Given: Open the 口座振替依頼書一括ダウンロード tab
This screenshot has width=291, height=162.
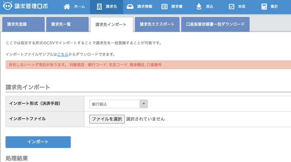Looking at the screenshot, I should point(215,24).
